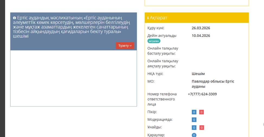Viewport: 264px width, 137px height.
Task: Click the blue Модерацияда counter badge
Action: click(194, 120)
